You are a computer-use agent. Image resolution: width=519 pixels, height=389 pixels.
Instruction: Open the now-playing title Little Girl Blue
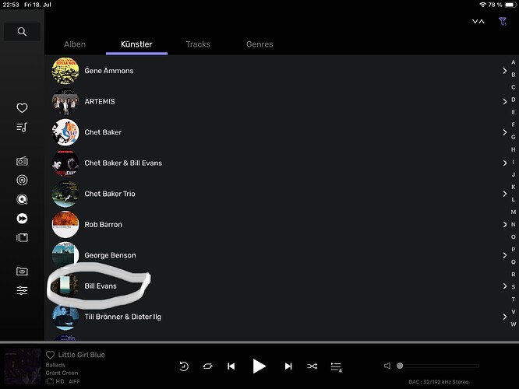tap(81, 355)
